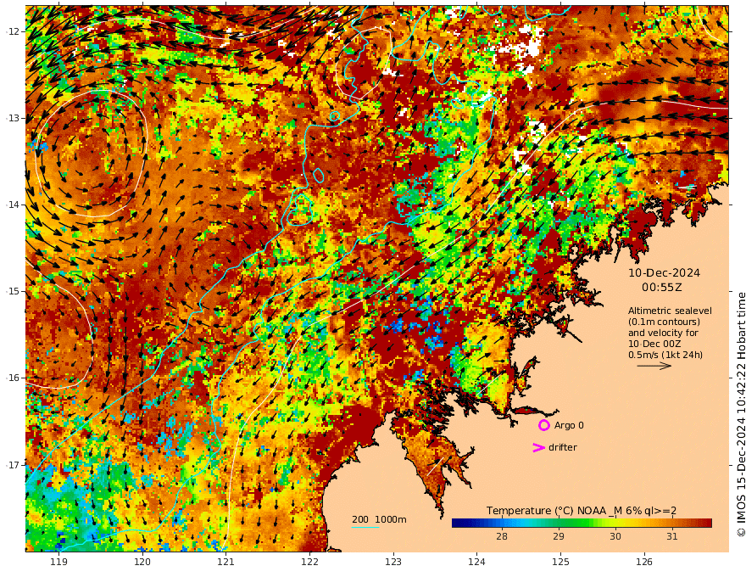Click the '31' tick on the temperature scale
The image size is (746, 577).
671,536
